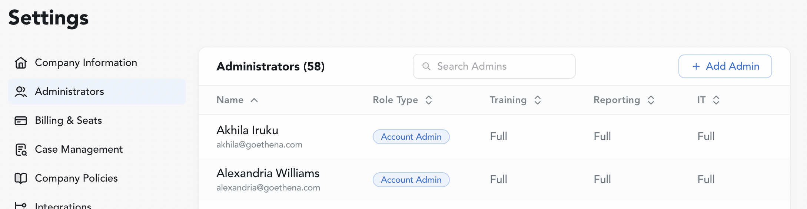Toggle sorting on Reporting column
The width and height of the screenshot is (807, 209).
point(651,100)
